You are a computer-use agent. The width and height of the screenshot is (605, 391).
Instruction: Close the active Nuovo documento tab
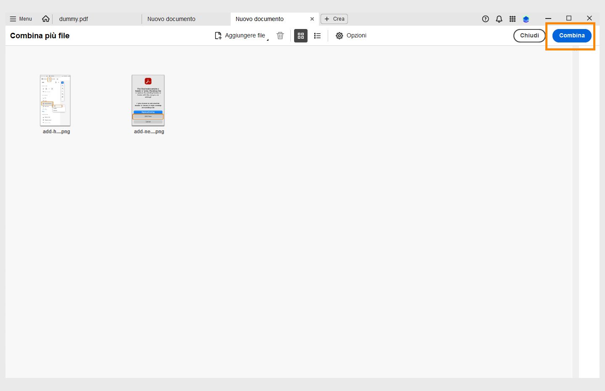tap(312, 19)
